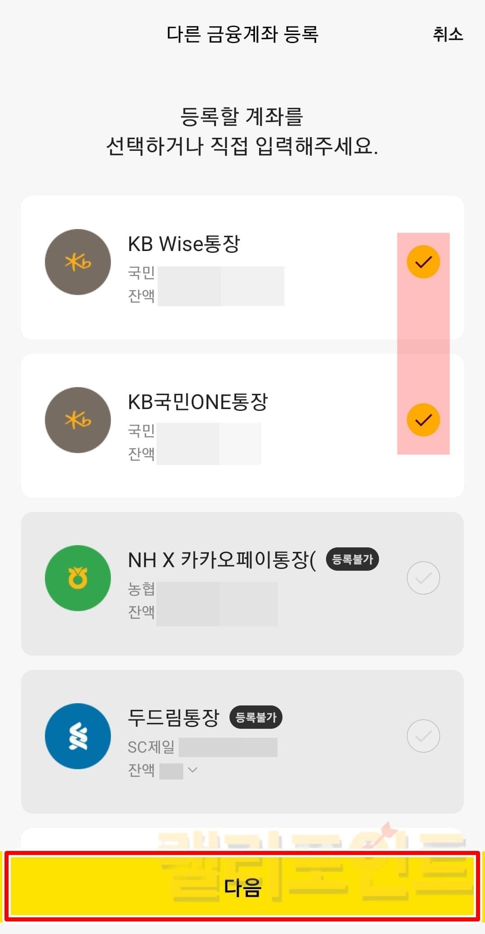The image size is (485, 934).
Task: Uncheck the KB국민ONE통장 account checkmark
Action: 423,420
